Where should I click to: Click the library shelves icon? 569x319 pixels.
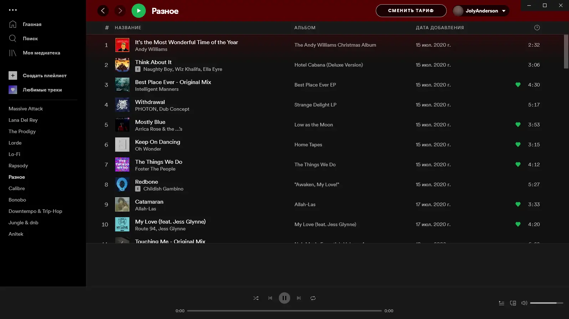[x=13, y=53]
